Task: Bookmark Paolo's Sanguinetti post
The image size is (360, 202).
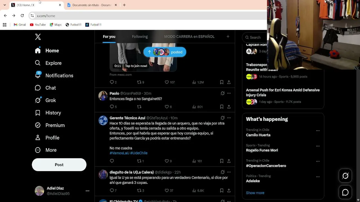Action: point(222,107)
